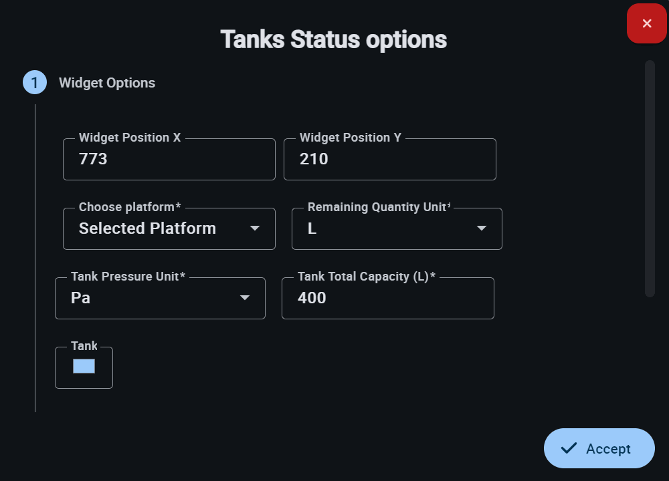Screen dimensions: 669x481
Task: Close the Tanks Status options dialog
Action: [646, 24]
